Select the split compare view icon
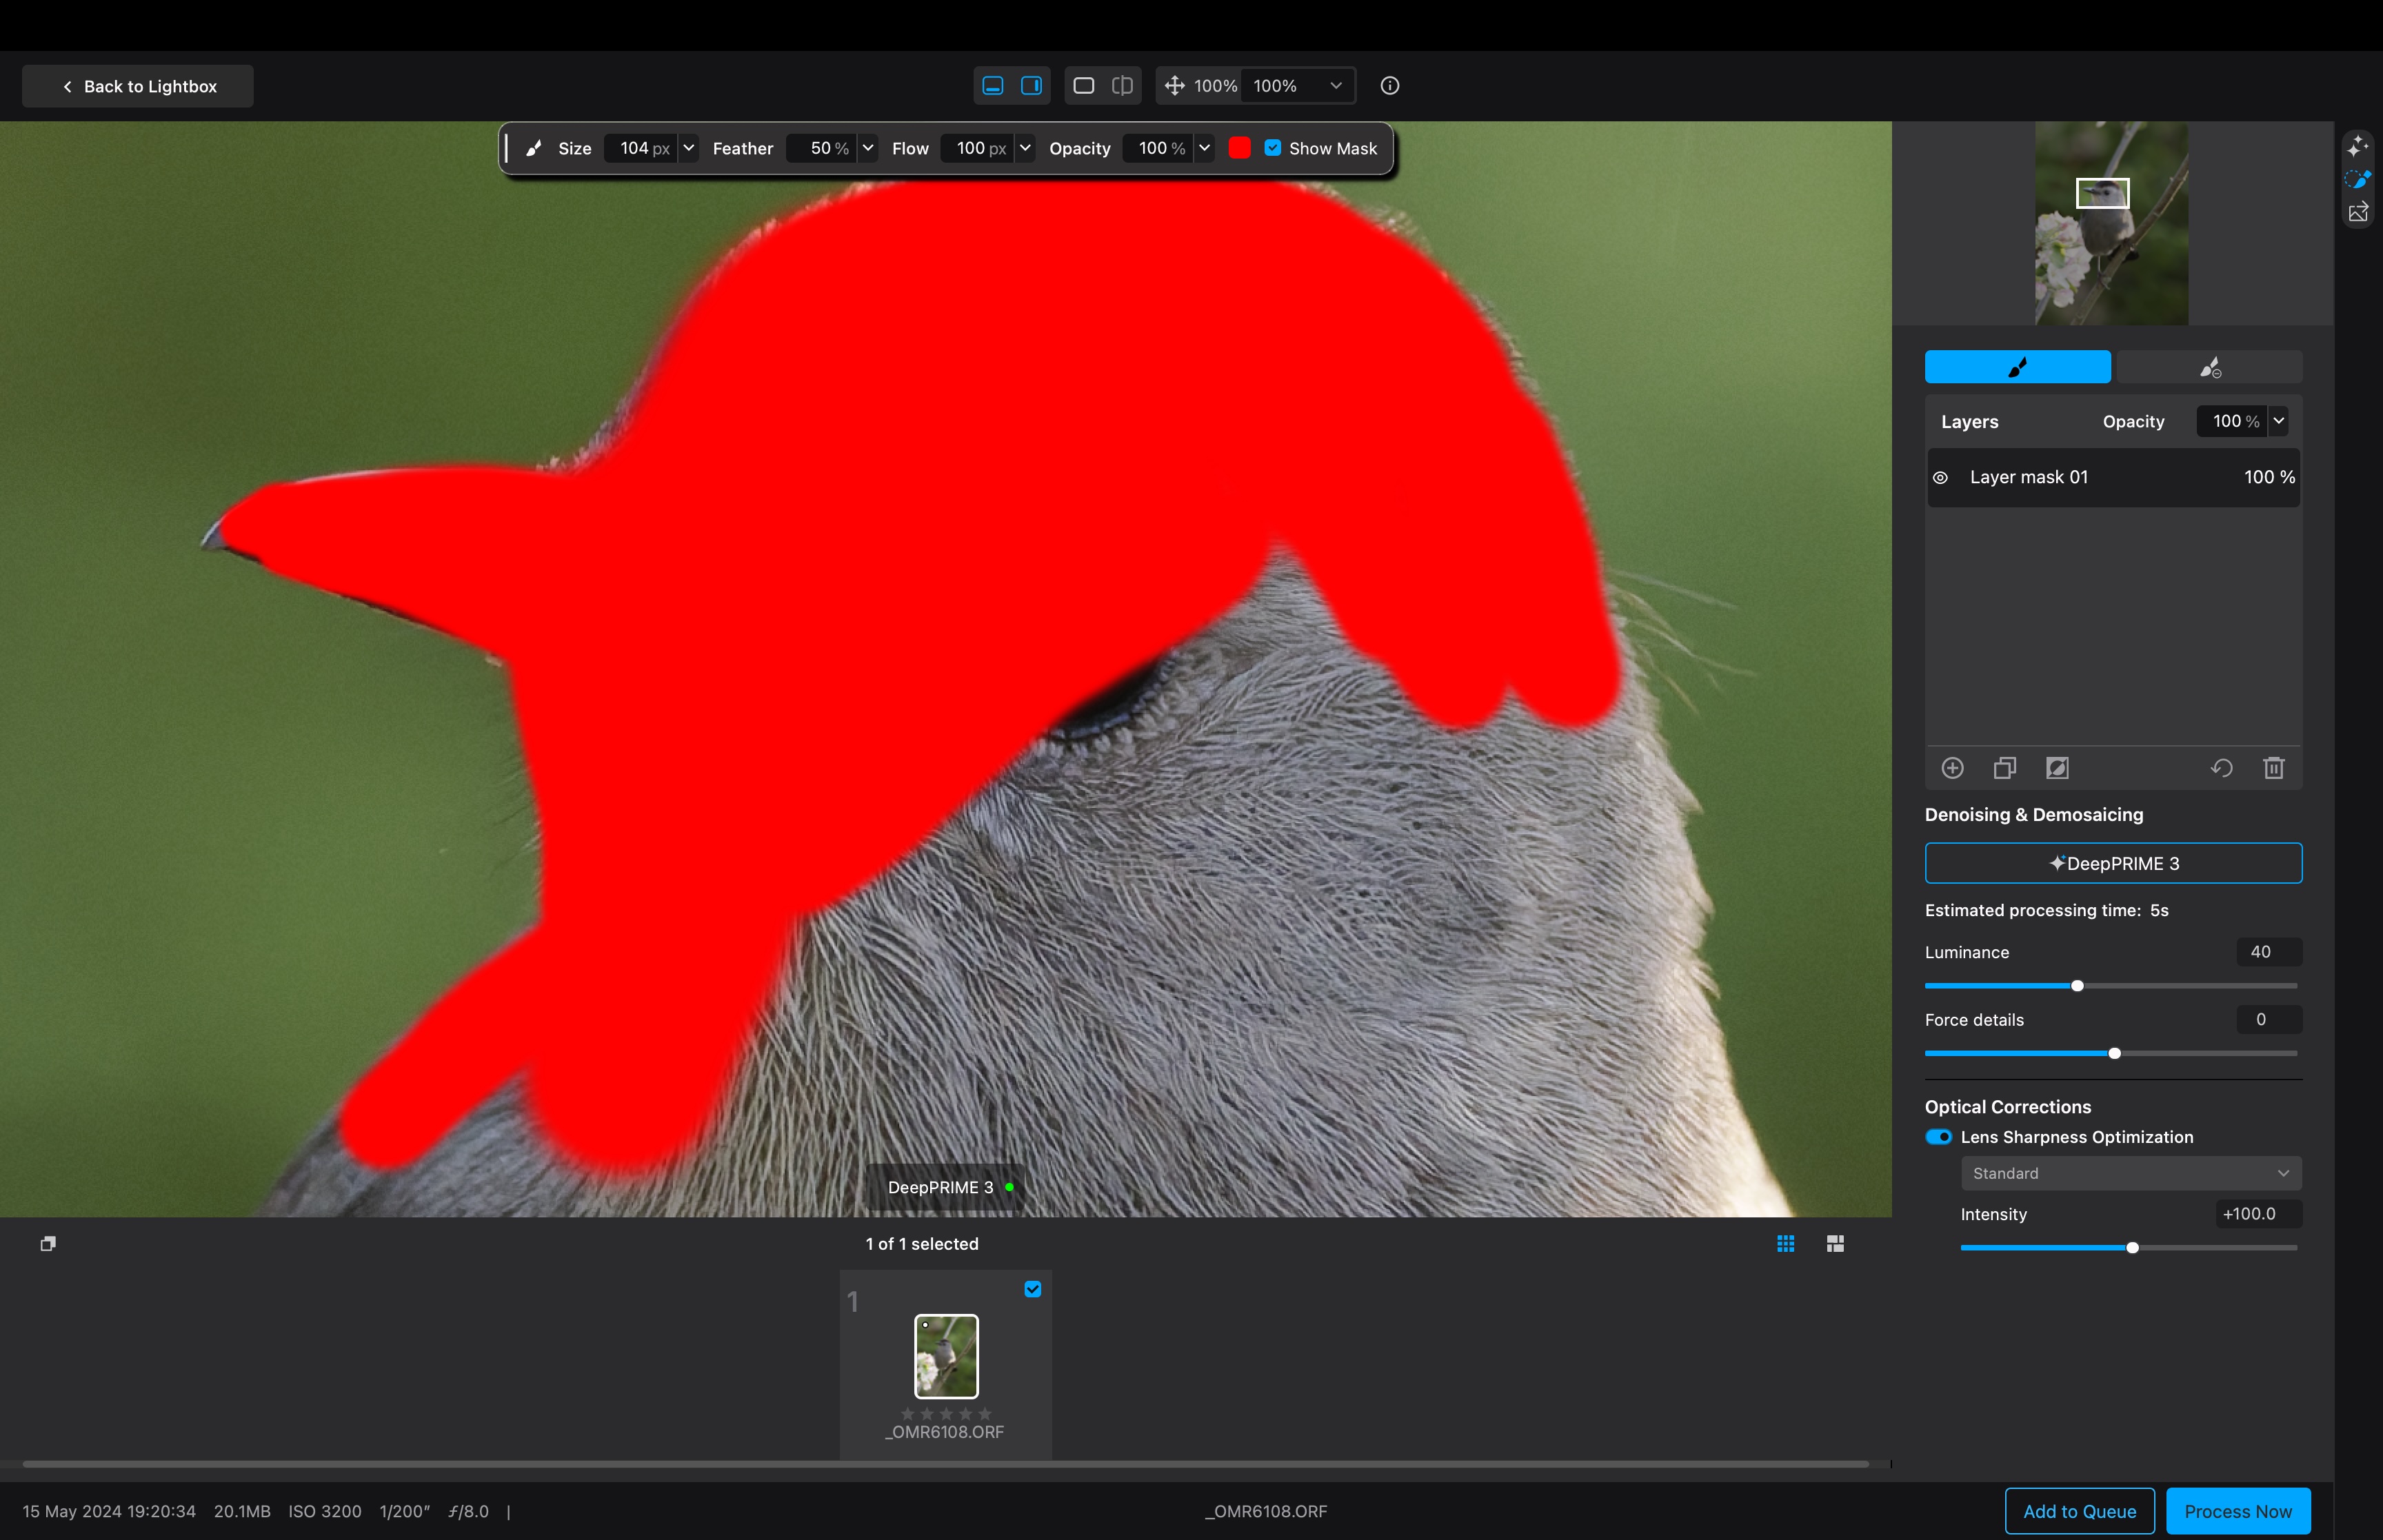The width and height of the screenshot is (2383, 1540). click(1122, 86)
